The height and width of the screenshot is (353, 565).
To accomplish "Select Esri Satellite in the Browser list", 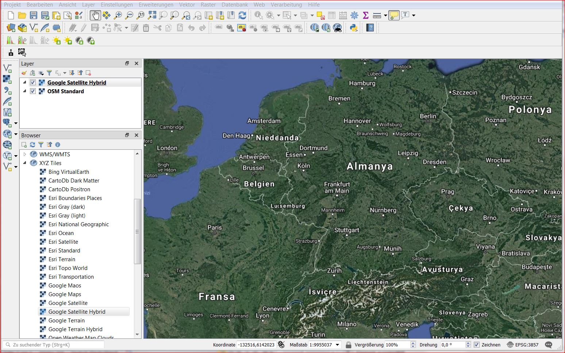I will (x=63, y=242).
